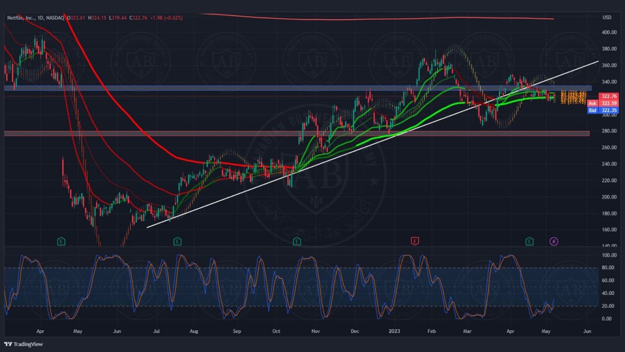Image resolution: width=625 pixels, height=352 pixels.
Task: Click the purple lightning event icon
Action: [554, 241]
